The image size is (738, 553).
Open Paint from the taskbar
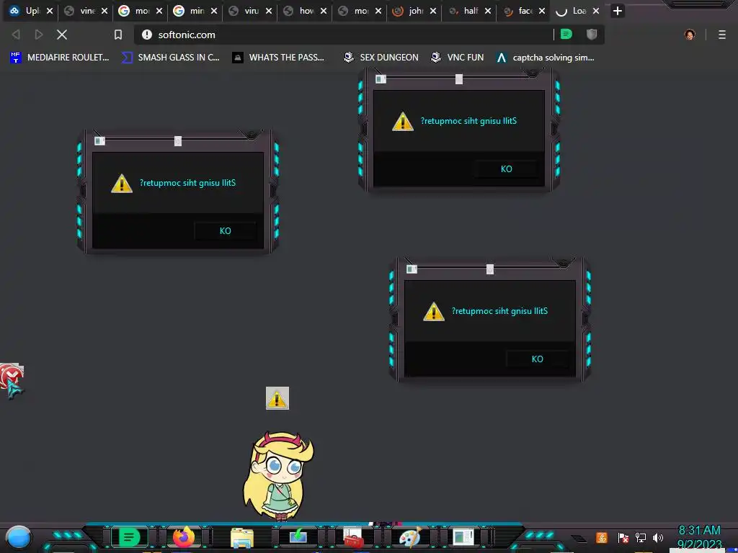pos(410,537)
